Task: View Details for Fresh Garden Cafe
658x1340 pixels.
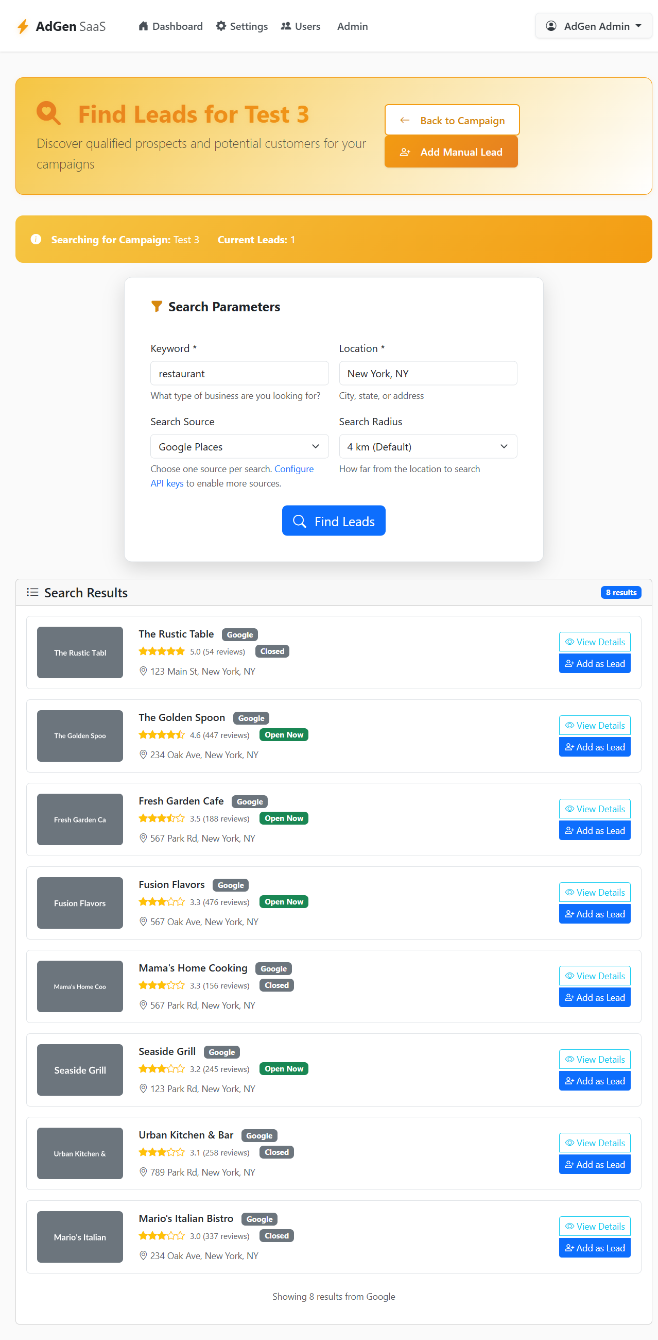Action: pos(595,808)
